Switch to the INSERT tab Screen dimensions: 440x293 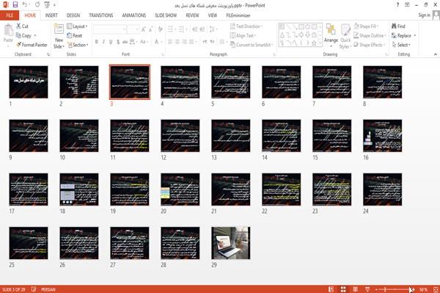coord(51,15)
